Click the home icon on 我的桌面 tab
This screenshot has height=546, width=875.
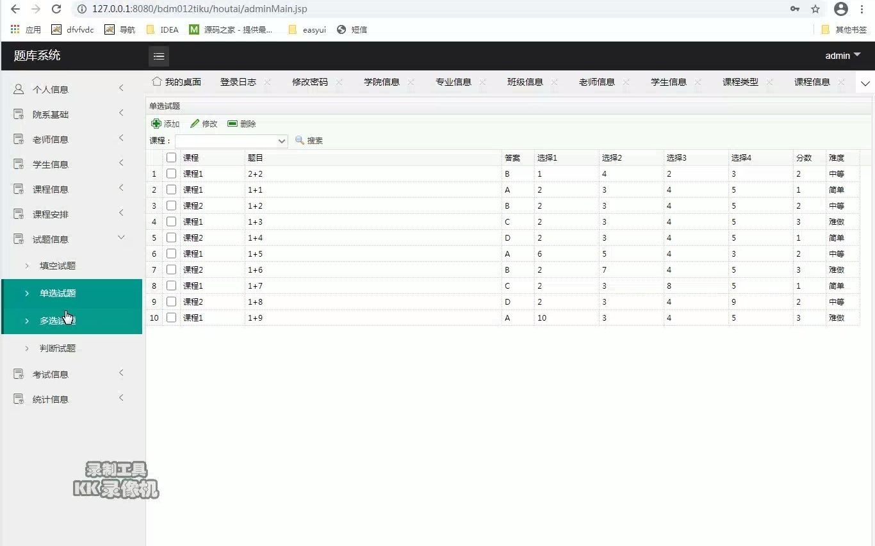(x=156, y=81)
